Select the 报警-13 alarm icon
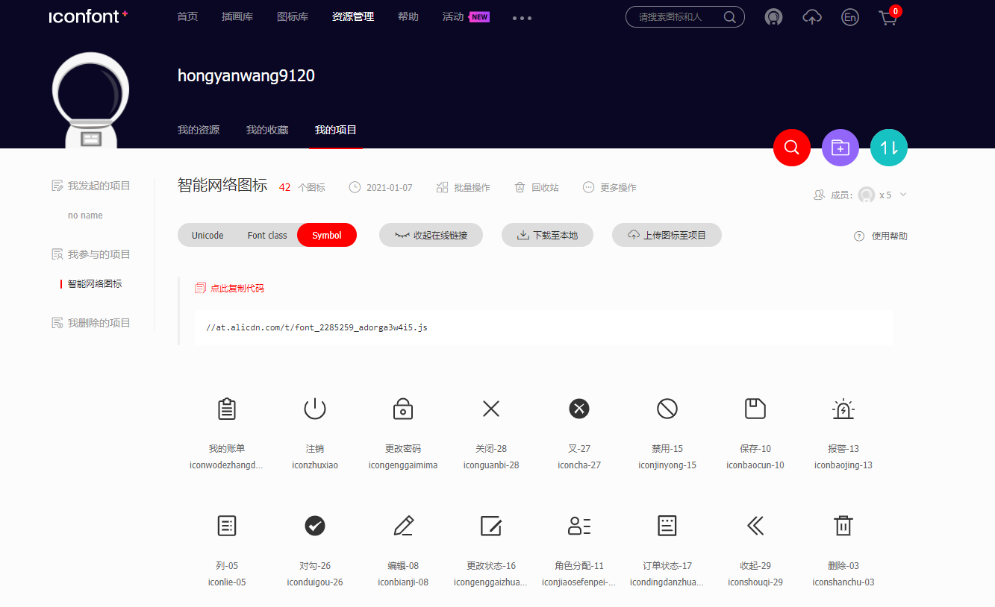Screen dimensions: 995x607 coord(843,409)
